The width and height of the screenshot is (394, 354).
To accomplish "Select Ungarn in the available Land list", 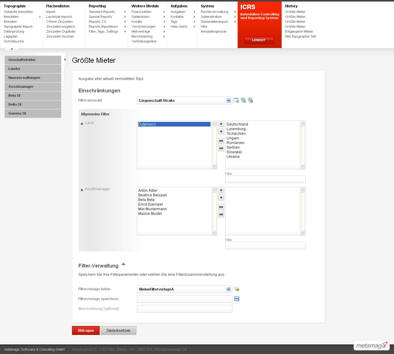I will (x=233, y=138).
